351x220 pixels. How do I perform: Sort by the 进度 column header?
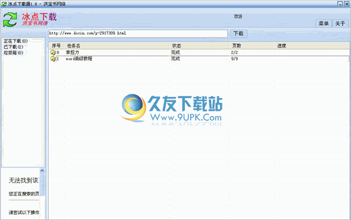point(282,46)
